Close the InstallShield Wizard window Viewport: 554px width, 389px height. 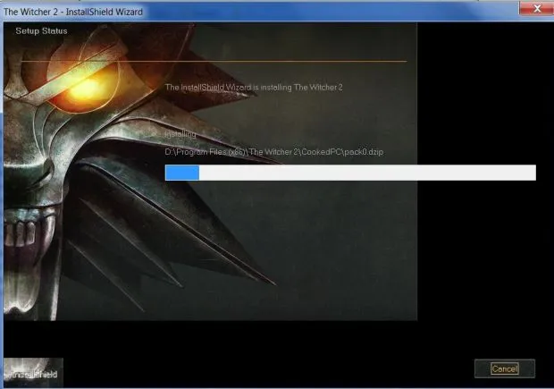(x=533, y=11)
